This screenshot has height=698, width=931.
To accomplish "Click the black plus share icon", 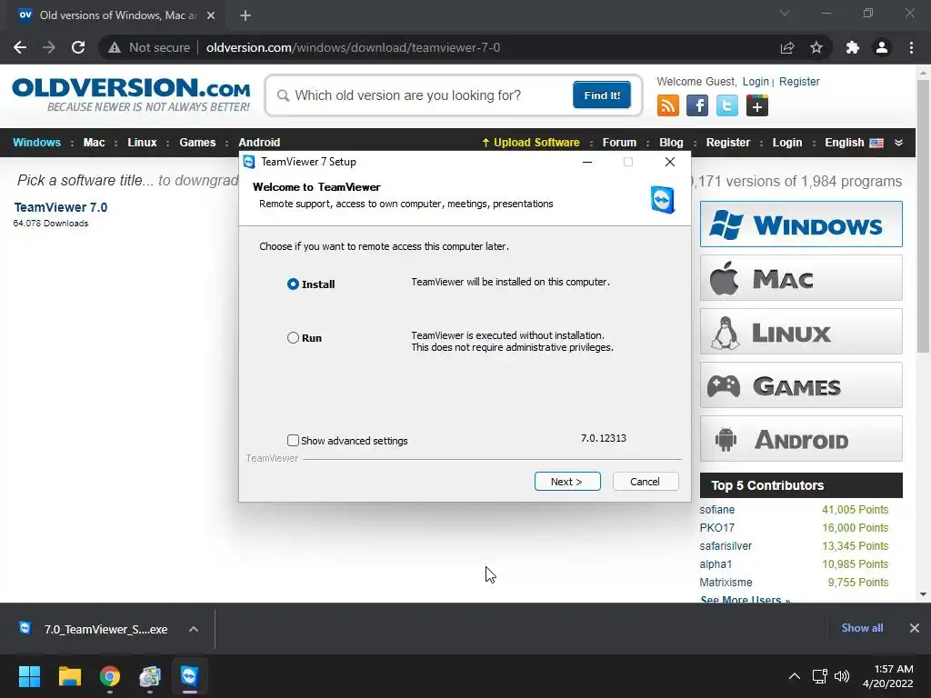I will (757, 105).
